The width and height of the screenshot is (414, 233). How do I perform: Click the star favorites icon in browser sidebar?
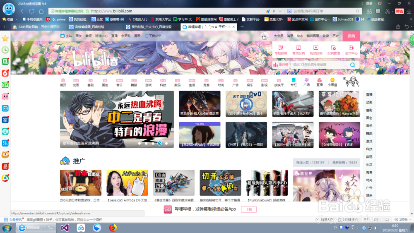(x=5, y=38)
